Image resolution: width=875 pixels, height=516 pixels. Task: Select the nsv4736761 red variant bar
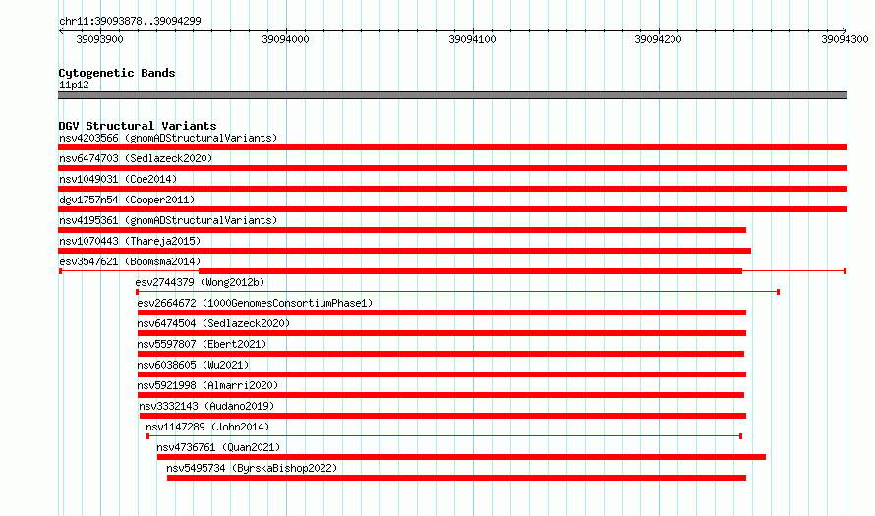pyautogui.click(x=461, y=457)
